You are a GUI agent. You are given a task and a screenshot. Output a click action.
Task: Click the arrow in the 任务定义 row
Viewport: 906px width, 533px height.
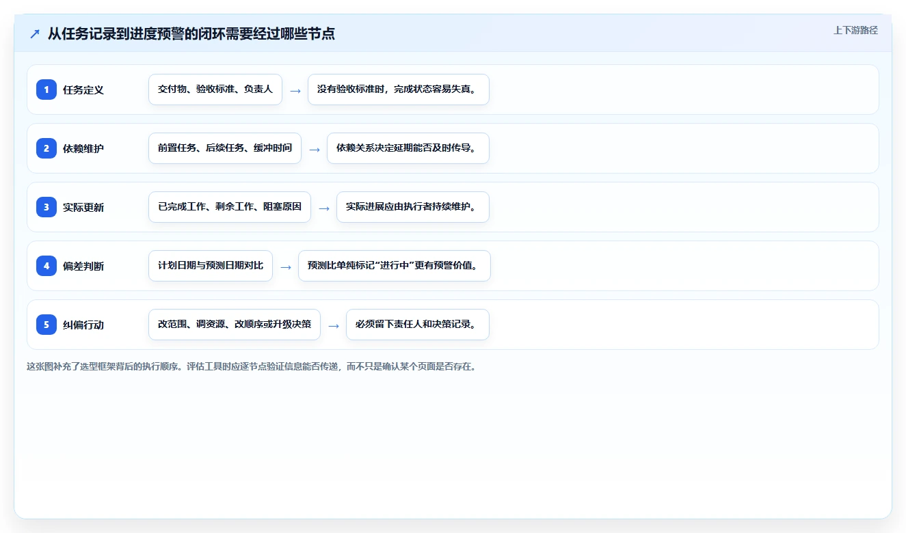[295, 90]
